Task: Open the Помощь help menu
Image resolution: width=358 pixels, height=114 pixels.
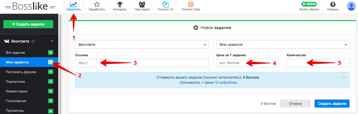Action: pyautogui.click(x=333, y=7)
